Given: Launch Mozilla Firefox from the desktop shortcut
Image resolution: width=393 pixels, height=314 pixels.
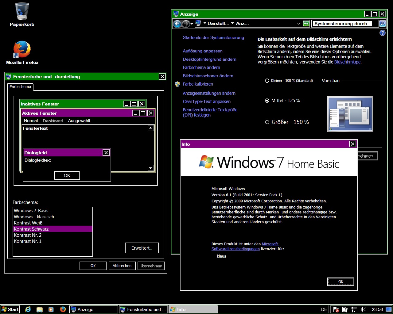Looking at the screenshot, I should point(22,52).
